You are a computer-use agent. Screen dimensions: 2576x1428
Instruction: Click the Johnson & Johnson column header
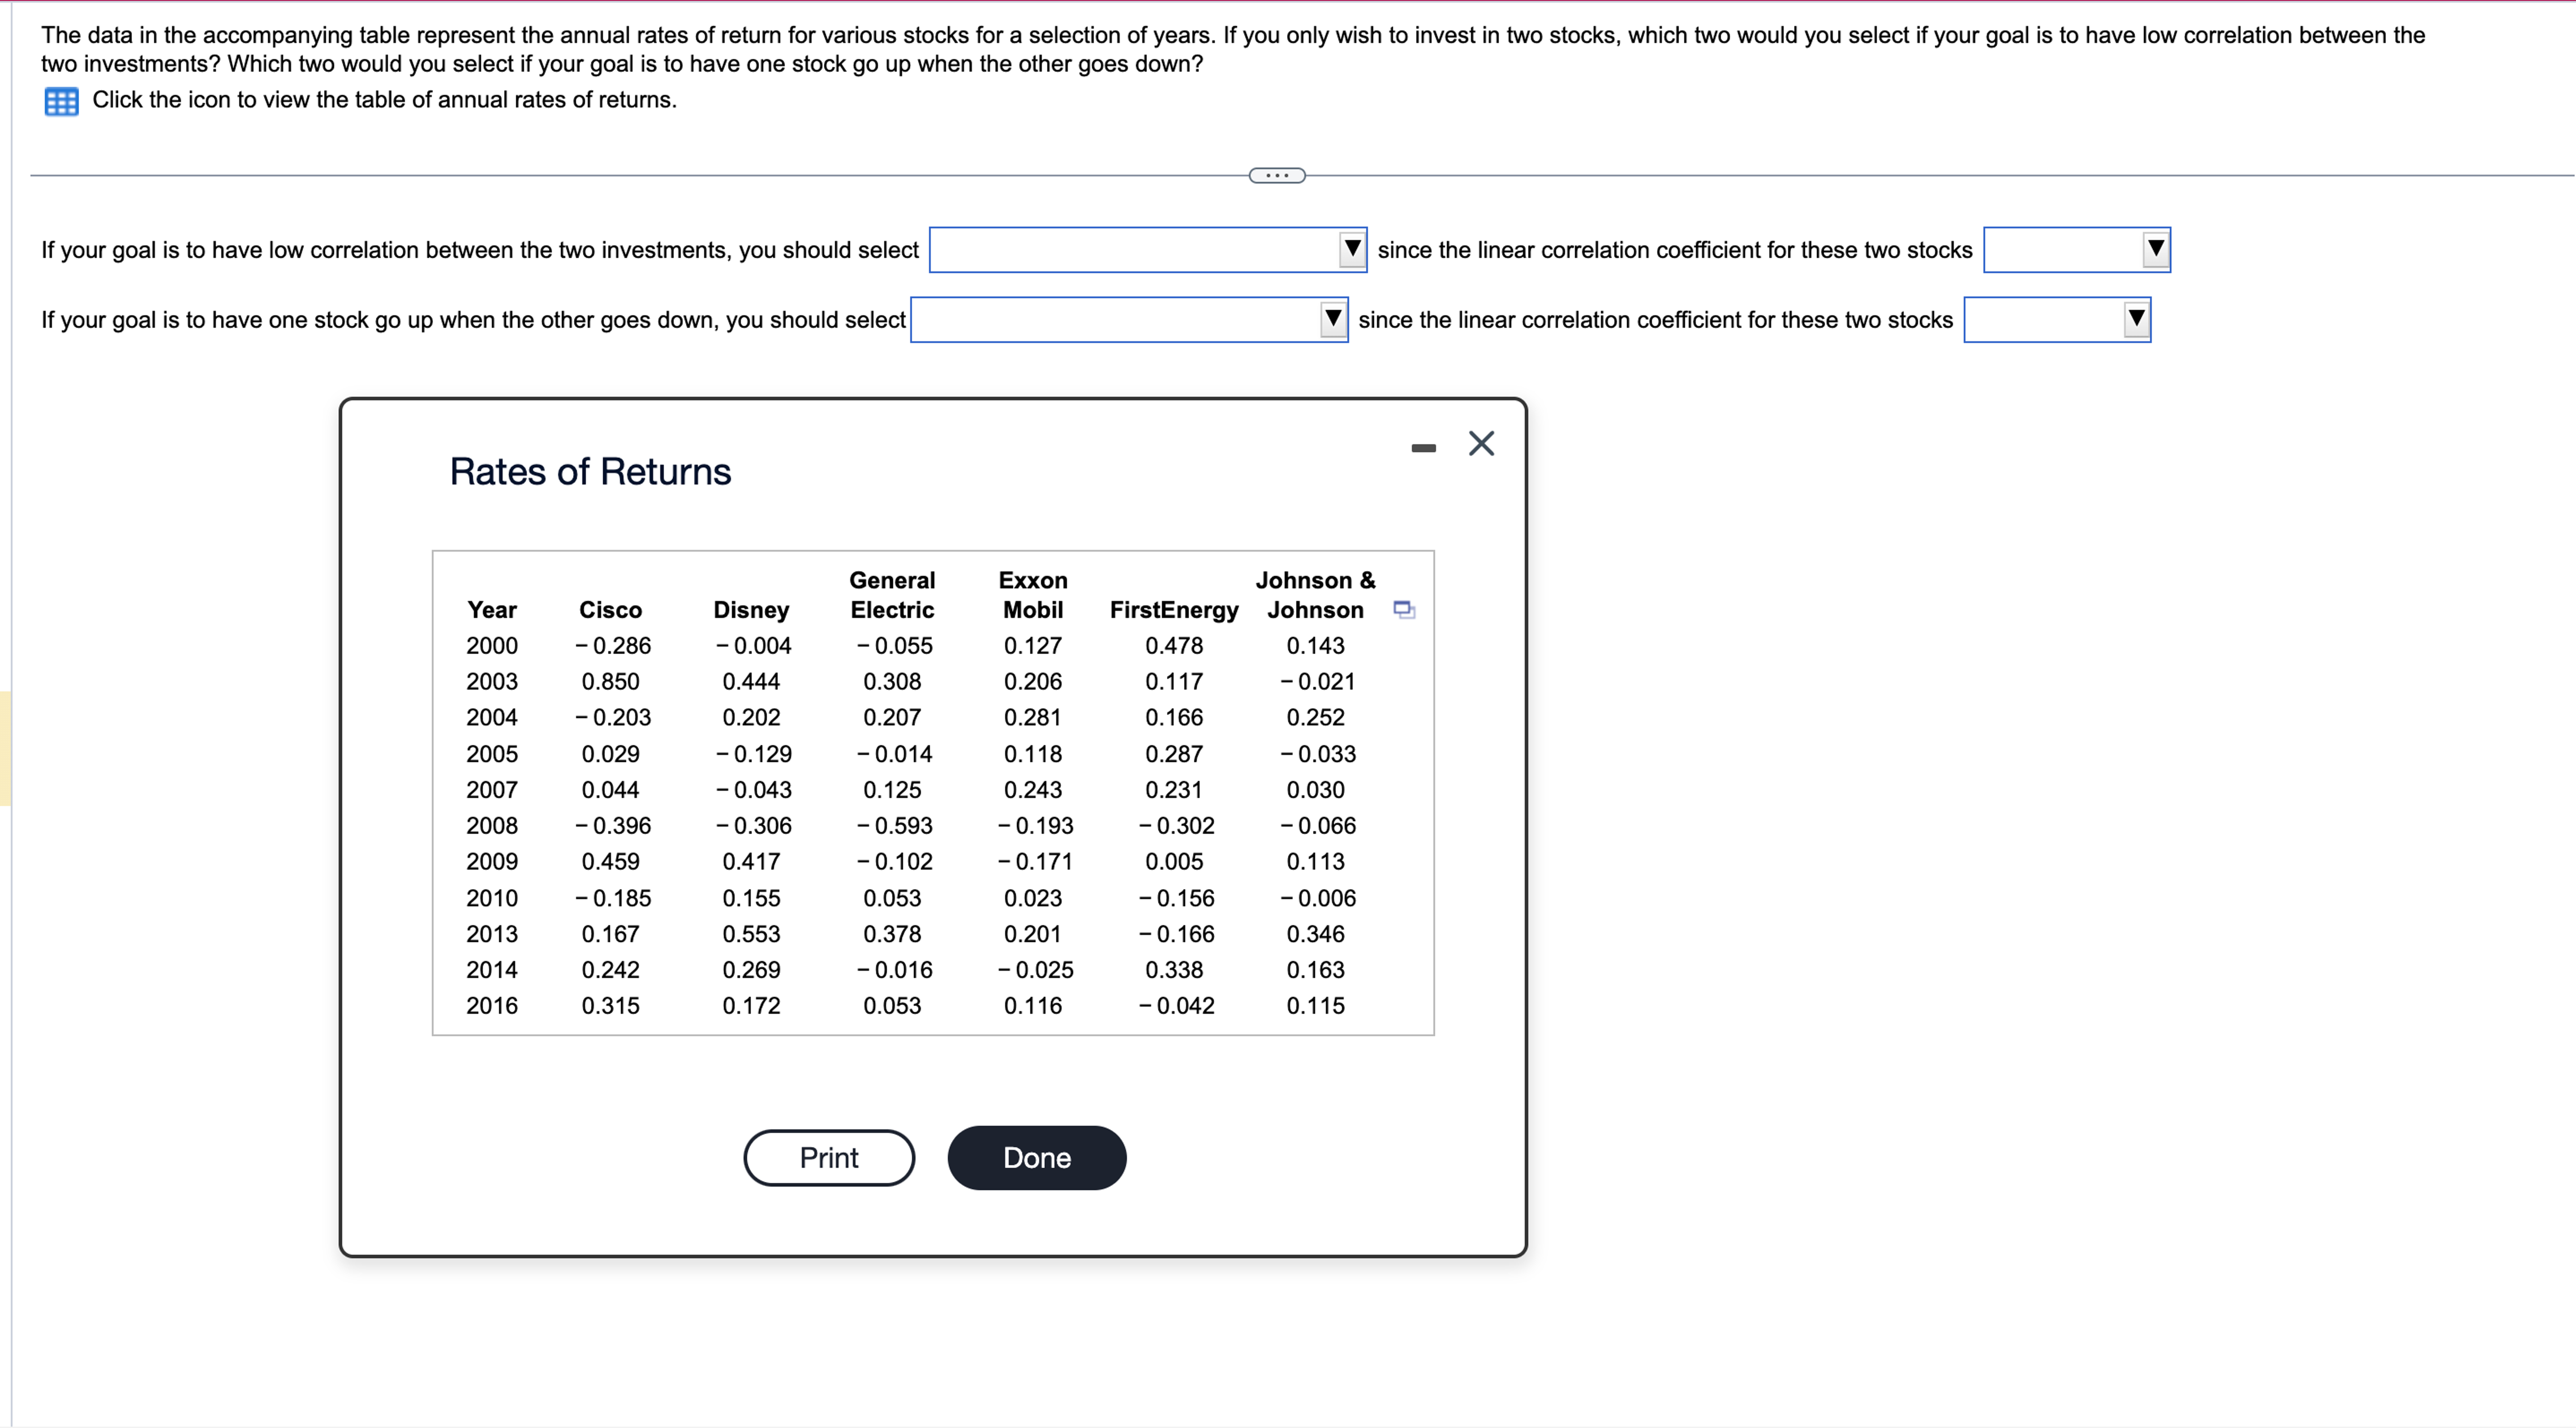pos(1315,595)
